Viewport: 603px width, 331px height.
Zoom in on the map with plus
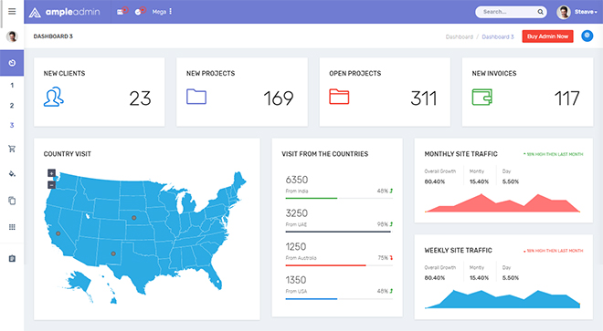point(51,173)
